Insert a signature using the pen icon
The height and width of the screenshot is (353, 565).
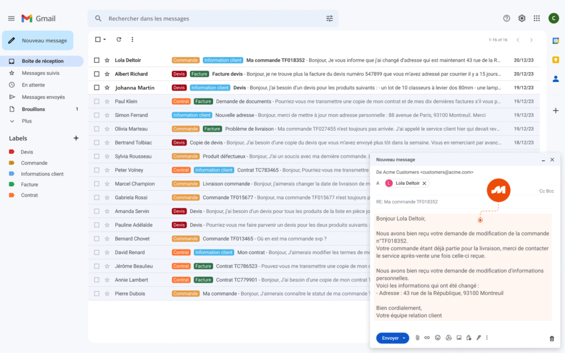coord(478,338)
